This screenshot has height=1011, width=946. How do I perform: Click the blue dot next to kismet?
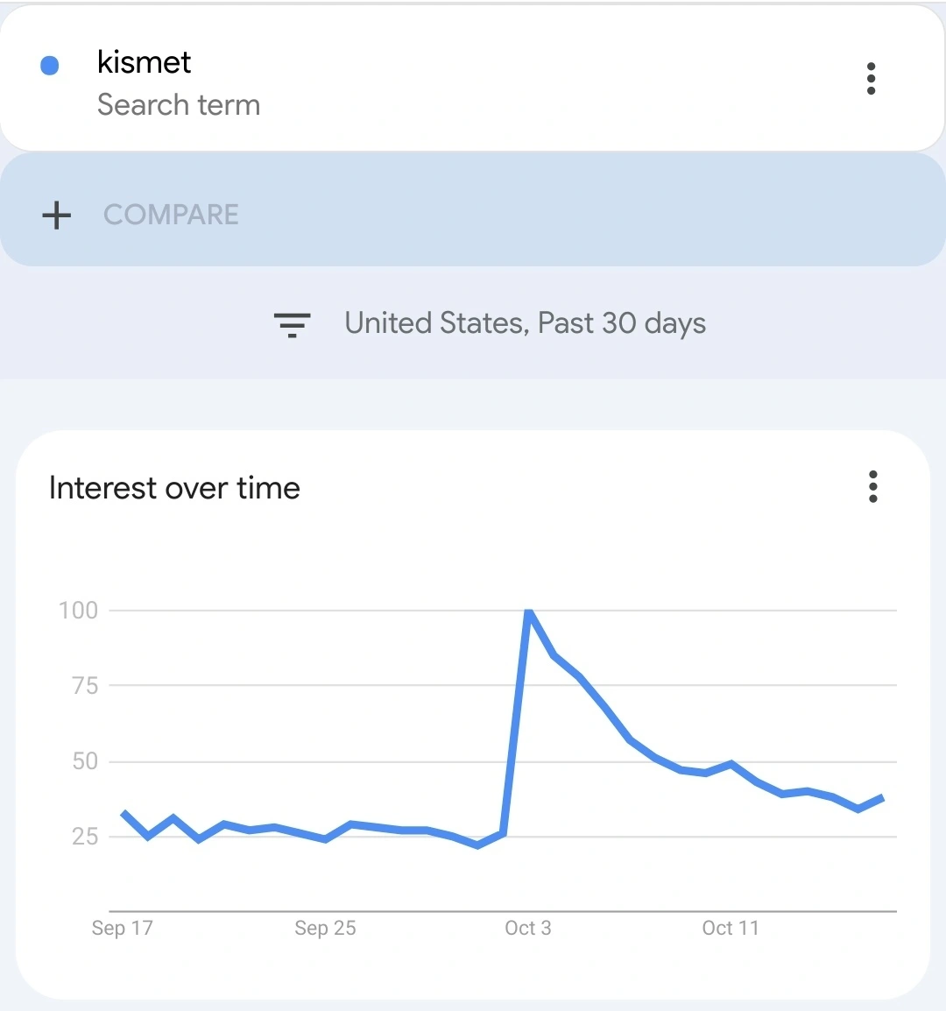50,66
